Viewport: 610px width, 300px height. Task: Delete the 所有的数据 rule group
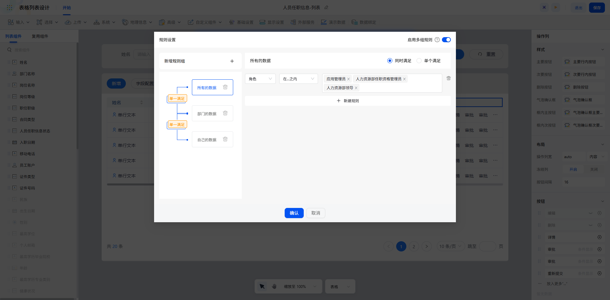coord(225,87)
